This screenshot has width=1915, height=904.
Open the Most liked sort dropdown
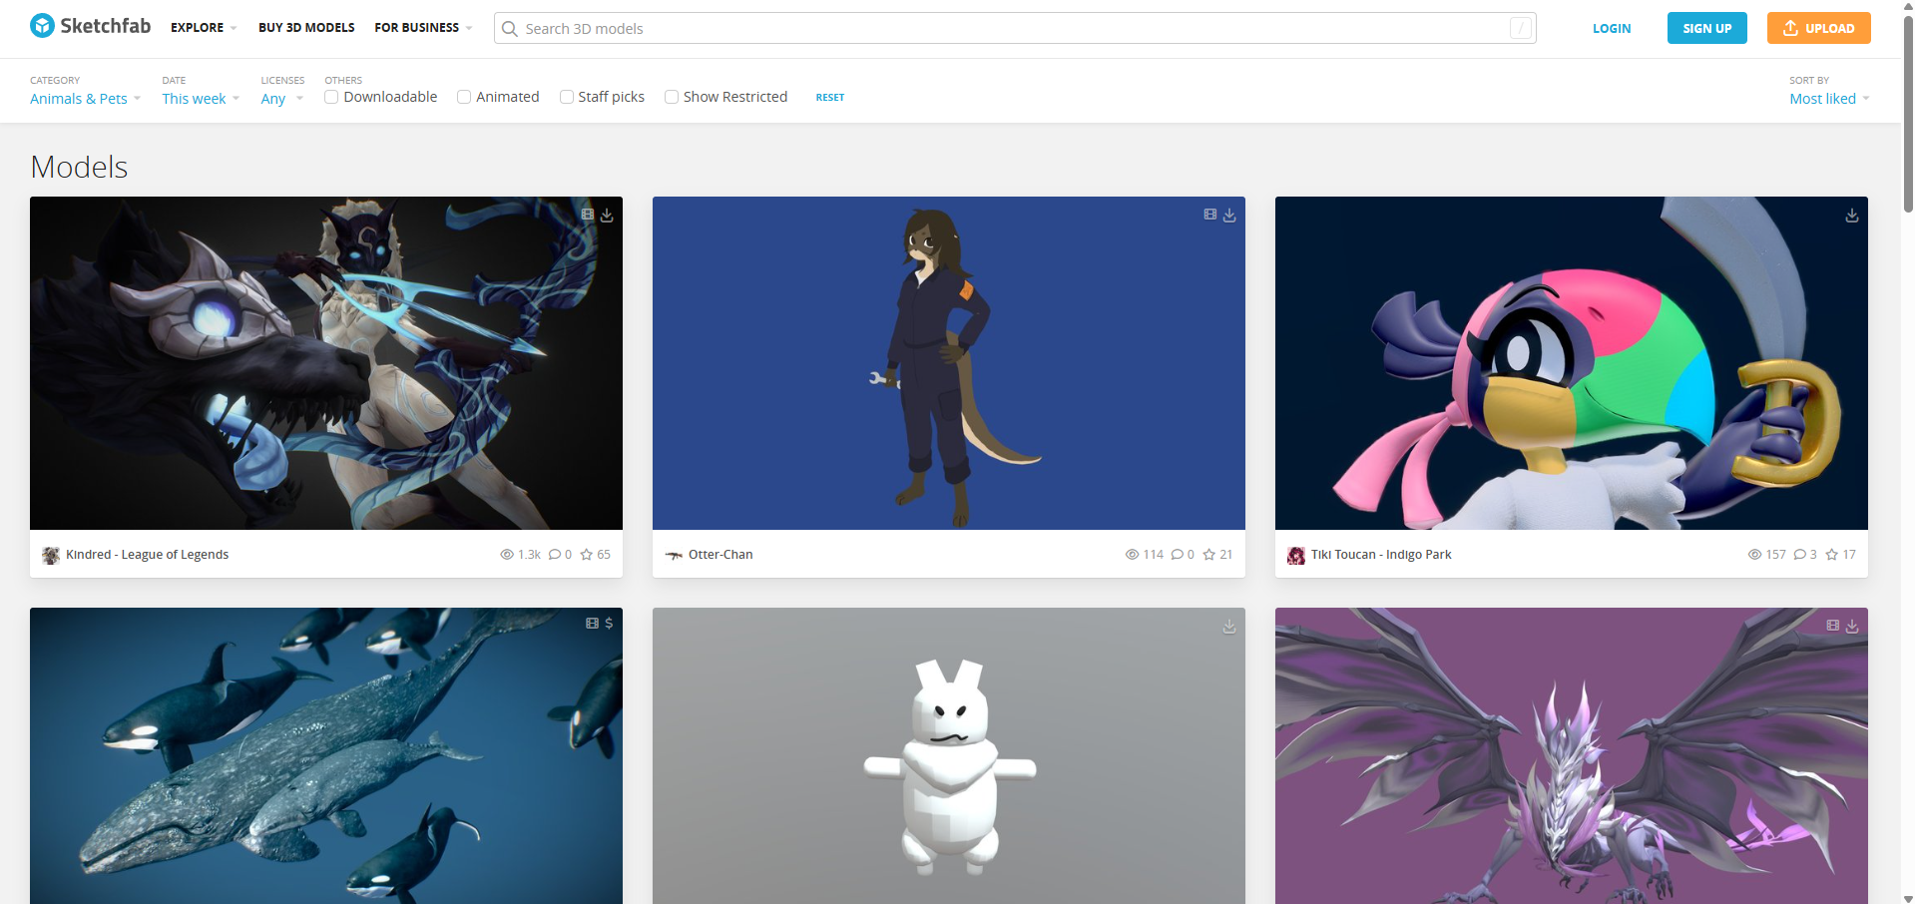click(1828, 99)
